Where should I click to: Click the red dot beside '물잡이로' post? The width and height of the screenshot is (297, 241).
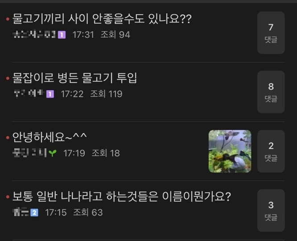(x=8, y=78)
